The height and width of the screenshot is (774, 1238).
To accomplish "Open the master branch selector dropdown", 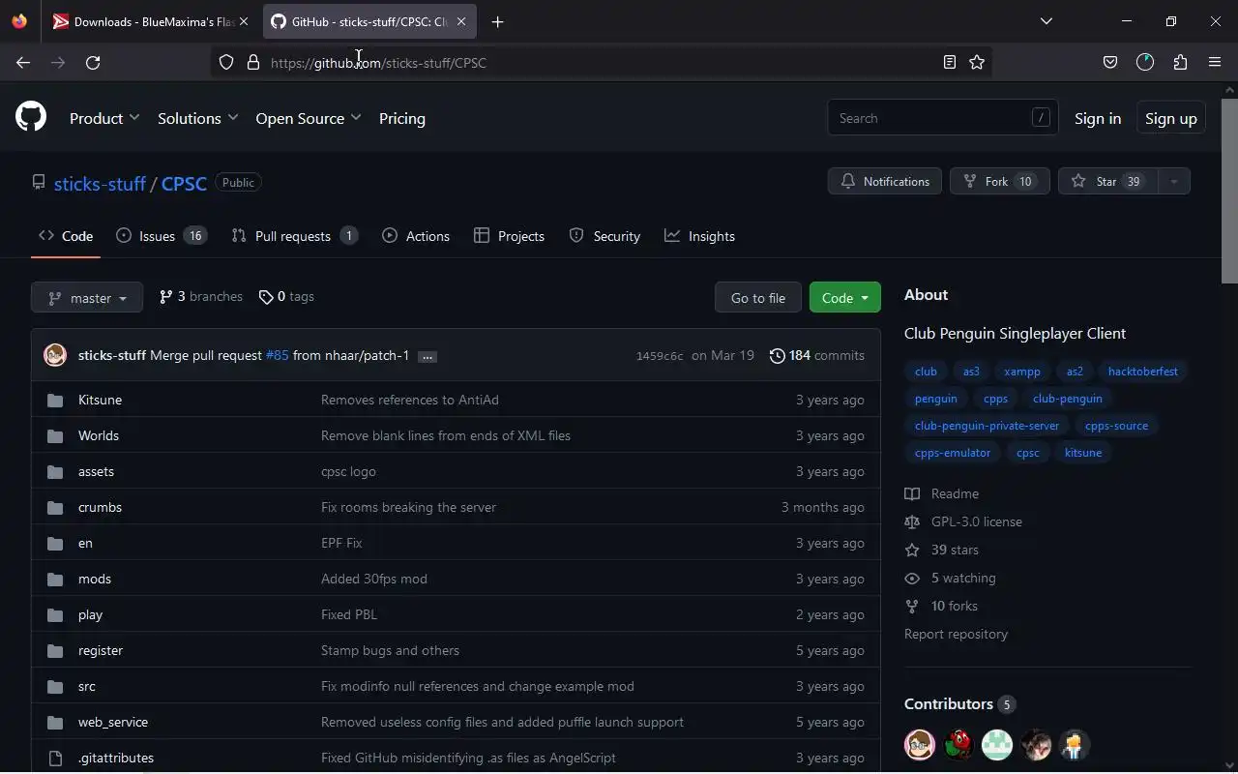I will [87, 297].
